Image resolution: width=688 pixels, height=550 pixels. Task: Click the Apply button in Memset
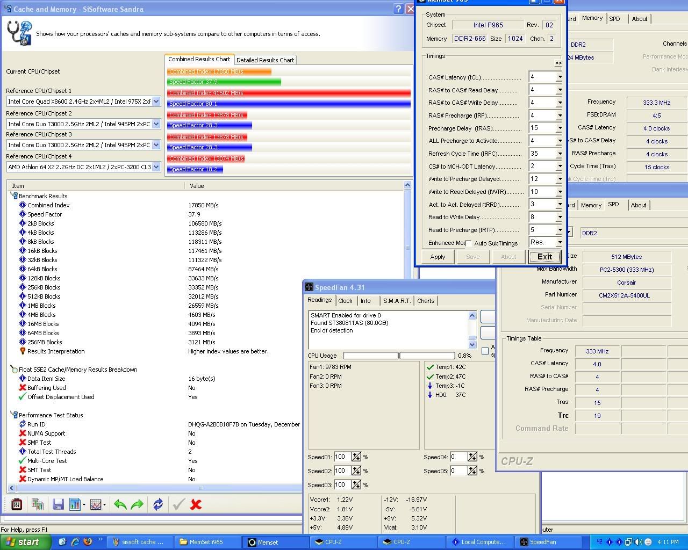pos(438,257)
